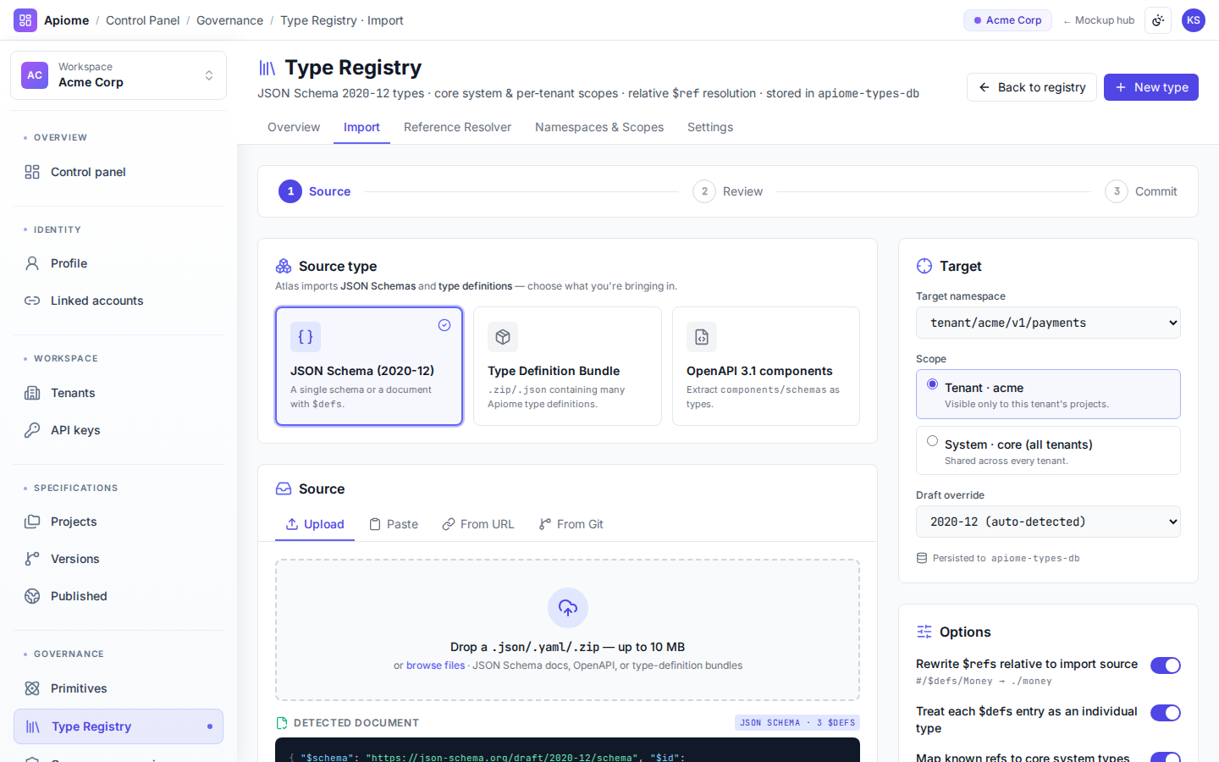Click the New type button
The height and width of the screenshot is (762, 1219).
pos(1151,87)
